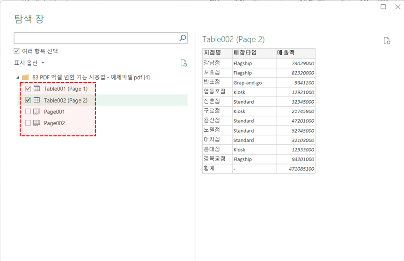Select Page002 in the tree
The width and height of the screenshot is (404, 261).
click(54, 123)
